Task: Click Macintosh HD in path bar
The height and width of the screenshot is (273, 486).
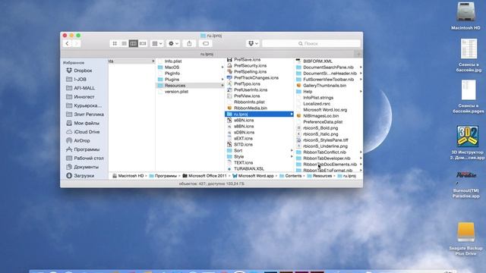Action: click(x=128, y=176)
